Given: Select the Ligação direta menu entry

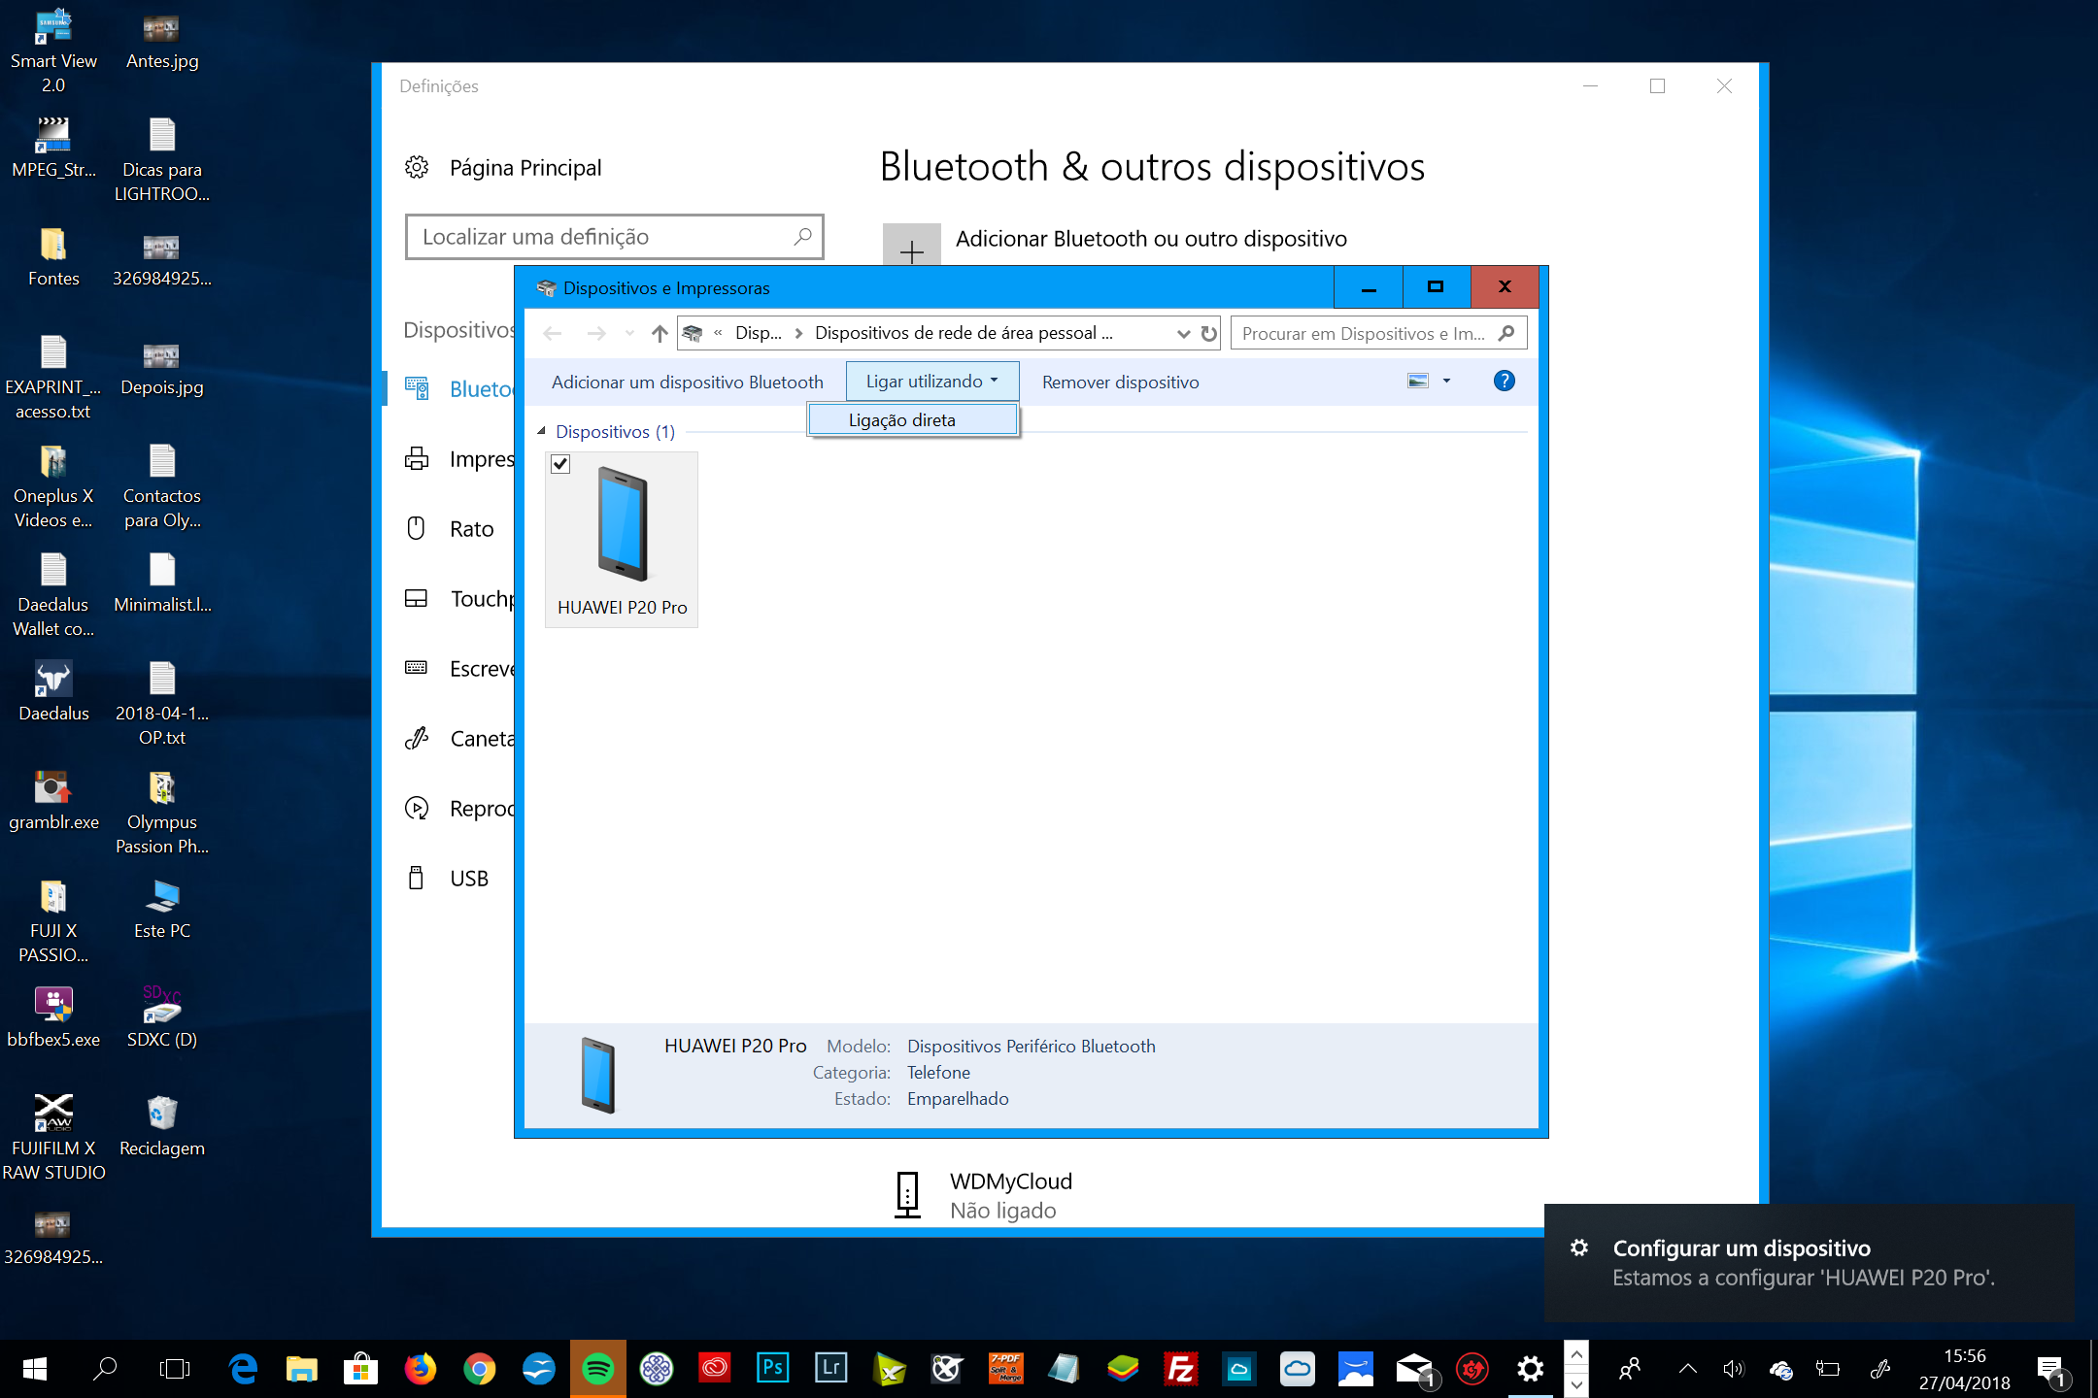Looking at the screenshot, I should pyautogui.click(x=913, y=419).
